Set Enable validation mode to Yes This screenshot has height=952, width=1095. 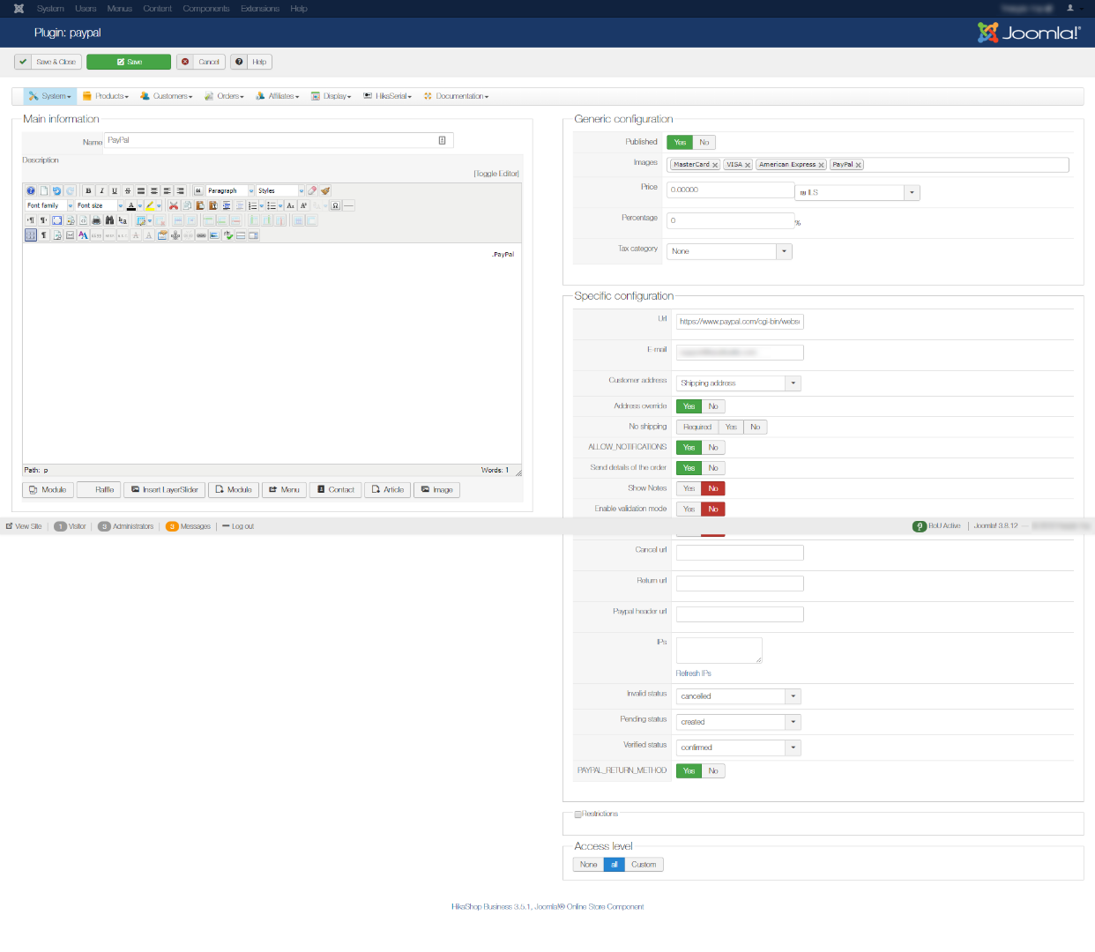pyautogui.click(x=689, y=509)
